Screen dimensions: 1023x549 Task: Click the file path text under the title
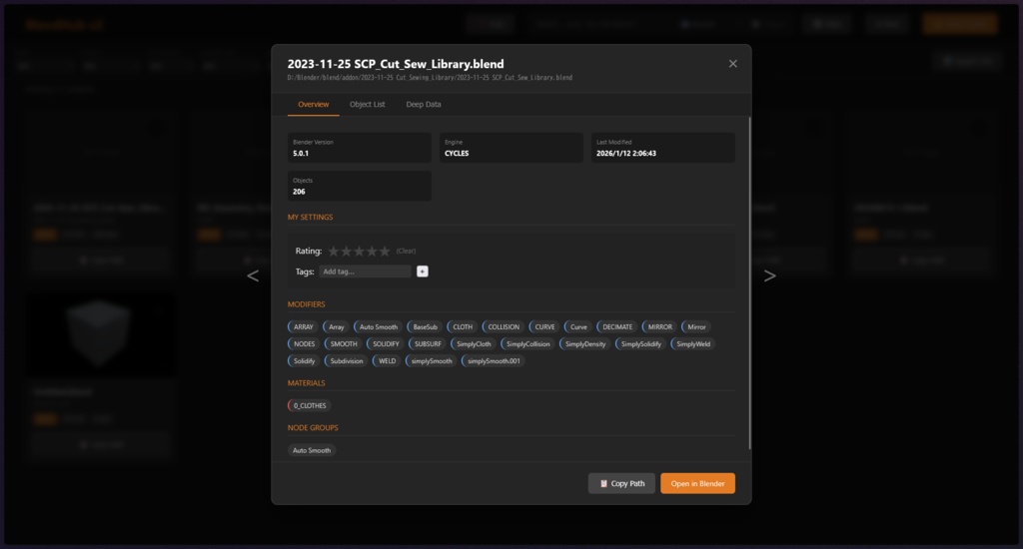(430, 78)
